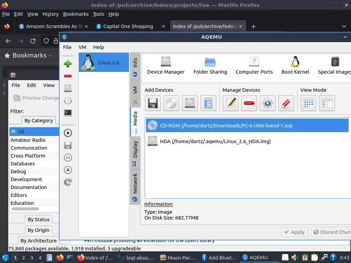Screen dimensions: 351x263
Task: Switch to list view mode
Action: (x=327, y=103)
